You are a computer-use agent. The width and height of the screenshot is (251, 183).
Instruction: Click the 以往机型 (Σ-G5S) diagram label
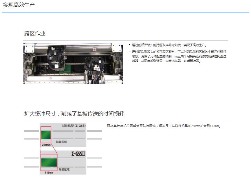(74, 126)
